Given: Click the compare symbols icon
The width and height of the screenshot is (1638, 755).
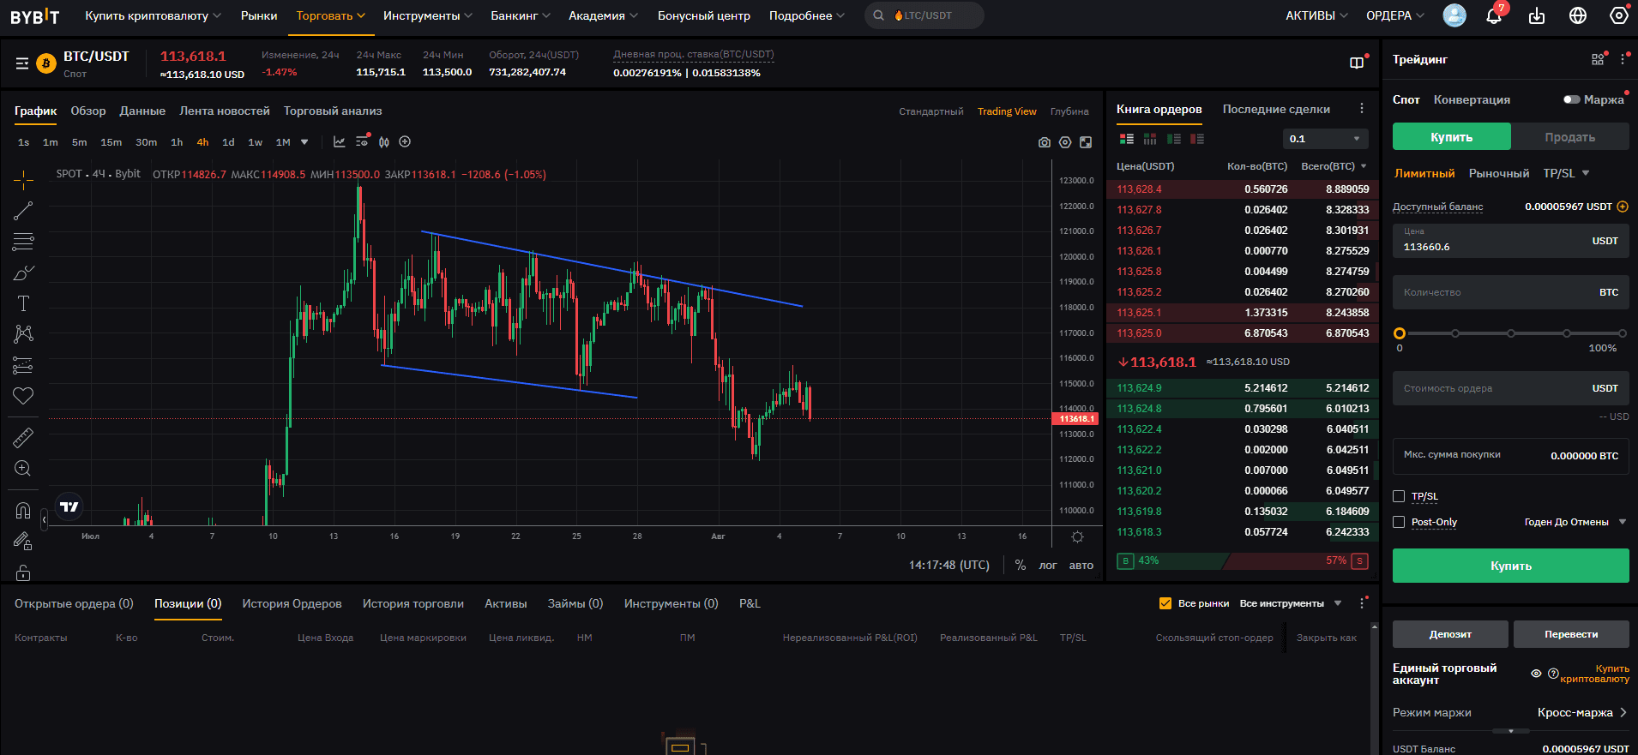Looking at the screenshot, I should tap(405, 141).
